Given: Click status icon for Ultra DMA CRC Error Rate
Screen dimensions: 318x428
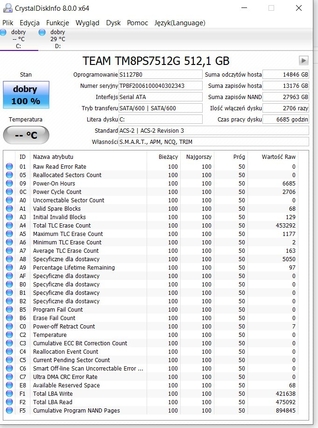Looking at the screenshot, I should pos(9,377).
